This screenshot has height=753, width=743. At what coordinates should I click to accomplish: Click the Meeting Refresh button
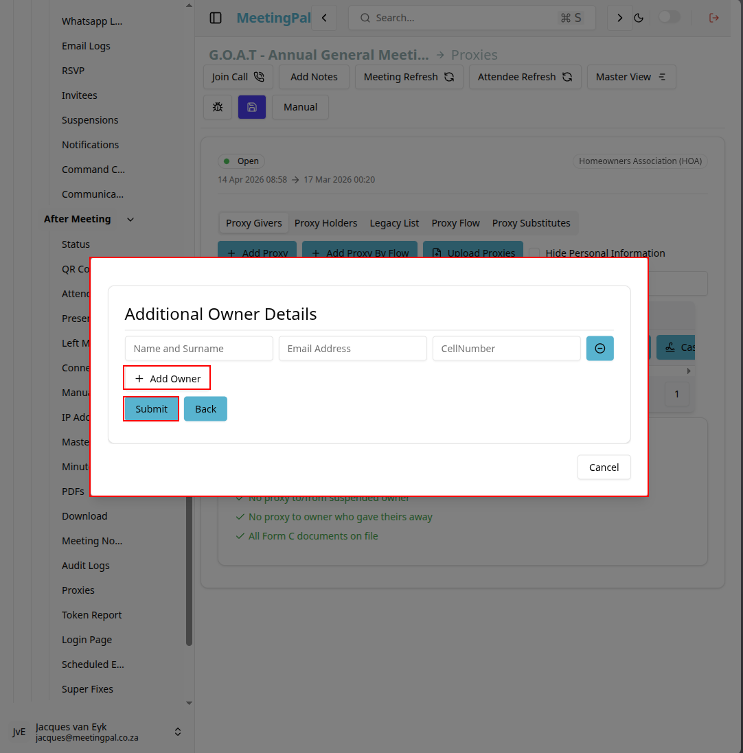click(x=409, y=77)
